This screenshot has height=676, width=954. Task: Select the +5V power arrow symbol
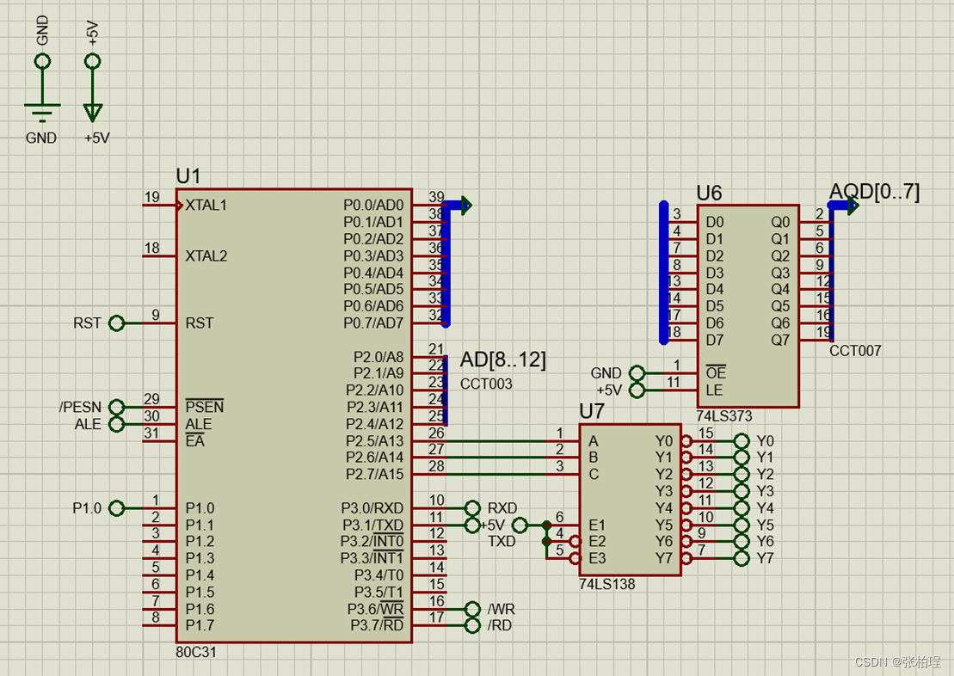click(93, 113)
